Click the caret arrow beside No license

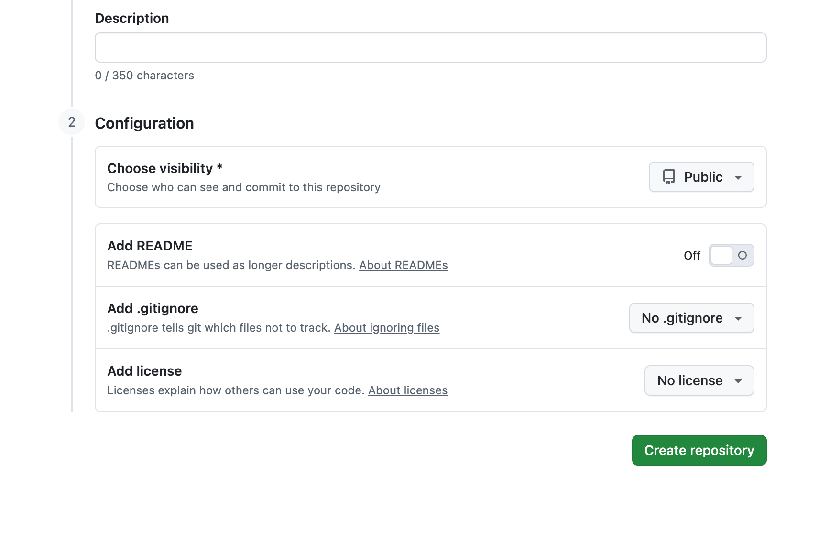pyautogui.click(x=738, y=381)
